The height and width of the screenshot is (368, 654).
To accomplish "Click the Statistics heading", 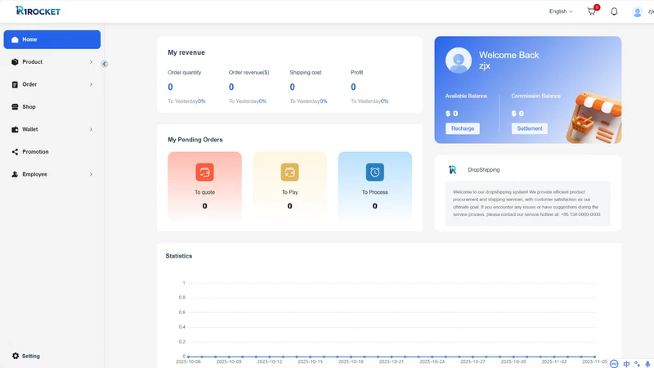I will 179,256.
